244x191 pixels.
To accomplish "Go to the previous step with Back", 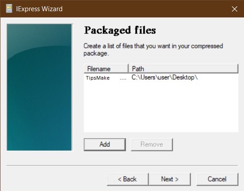I will coord(128,179).
